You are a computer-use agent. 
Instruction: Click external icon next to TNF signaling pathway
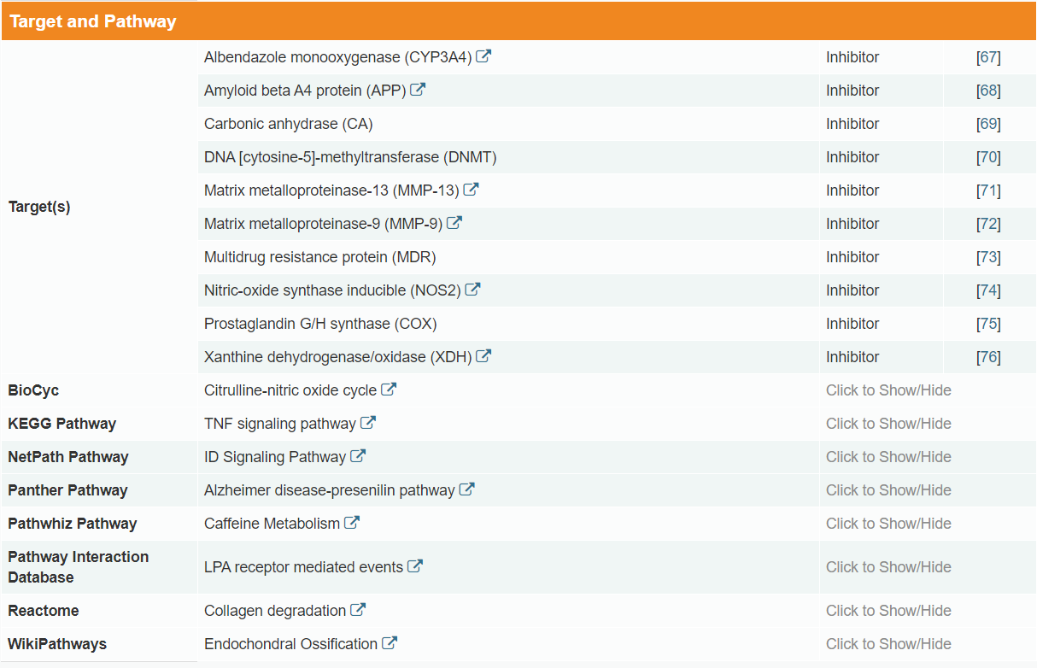pyautogui.click(x=368, y=423)
